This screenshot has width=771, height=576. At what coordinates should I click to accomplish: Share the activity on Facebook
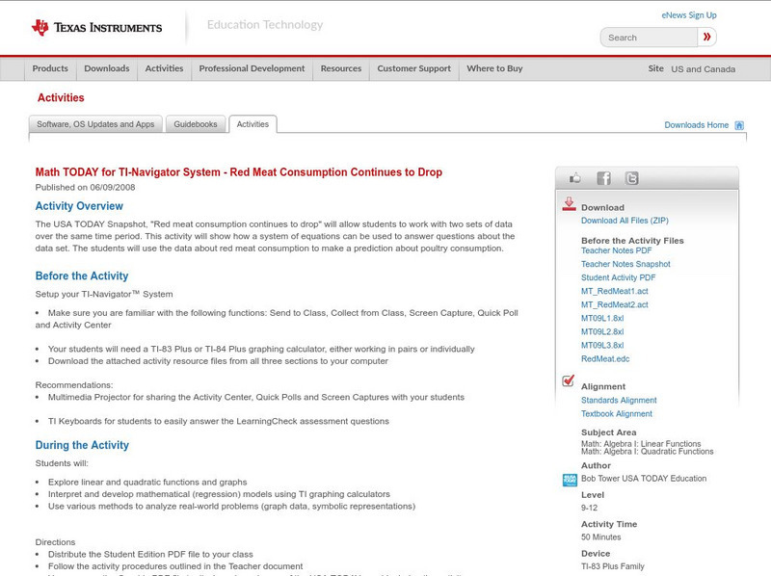click(x=603, y=178)
